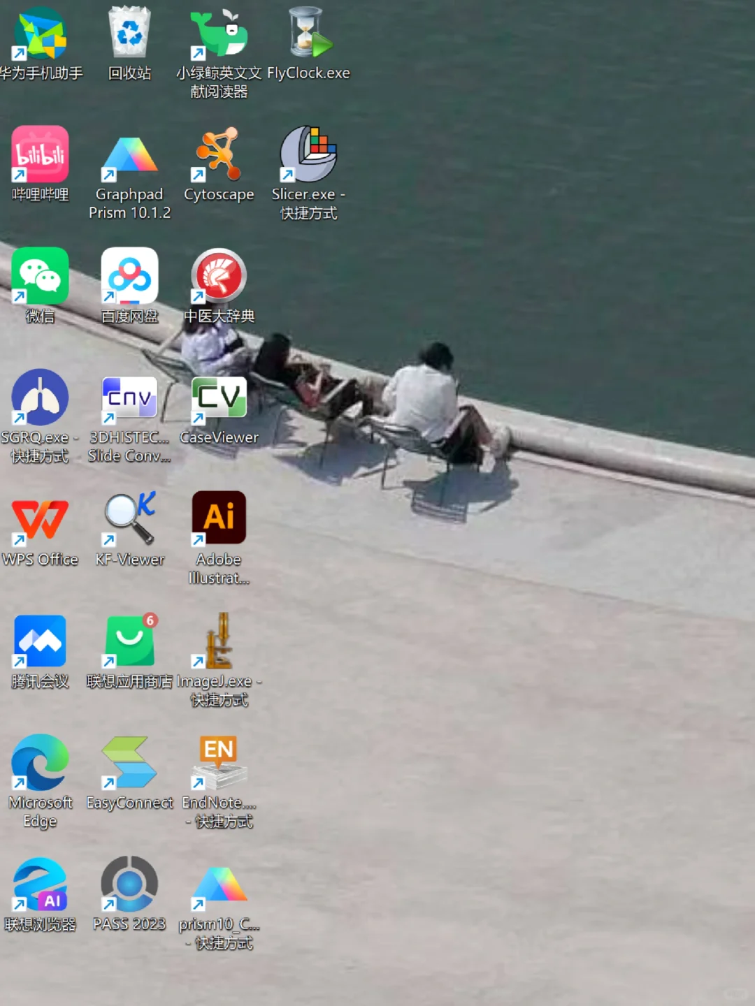This screenshot has width=755, height=1006.
Task: Select the ImageJ.exe 快捷方式 microscope icon
Action: pos(219,641)
